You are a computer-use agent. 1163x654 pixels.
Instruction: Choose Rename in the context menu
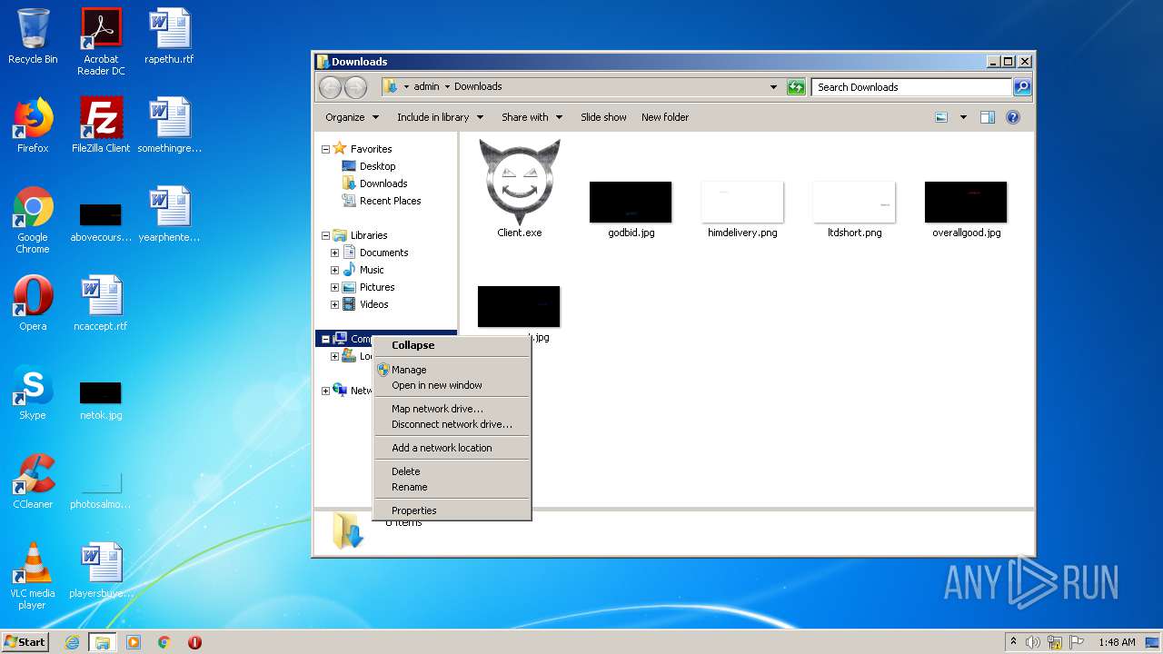point(452,487)
